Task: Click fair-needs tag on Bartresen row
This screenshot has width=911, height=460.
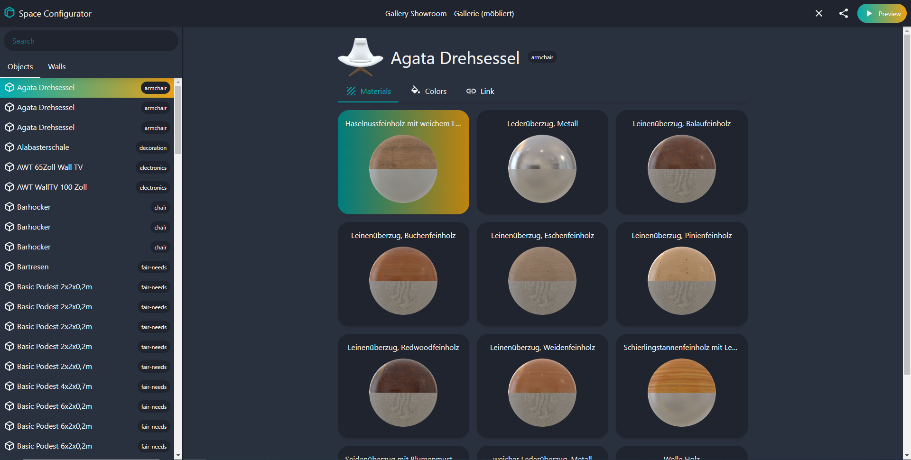Action: [154, 267]
